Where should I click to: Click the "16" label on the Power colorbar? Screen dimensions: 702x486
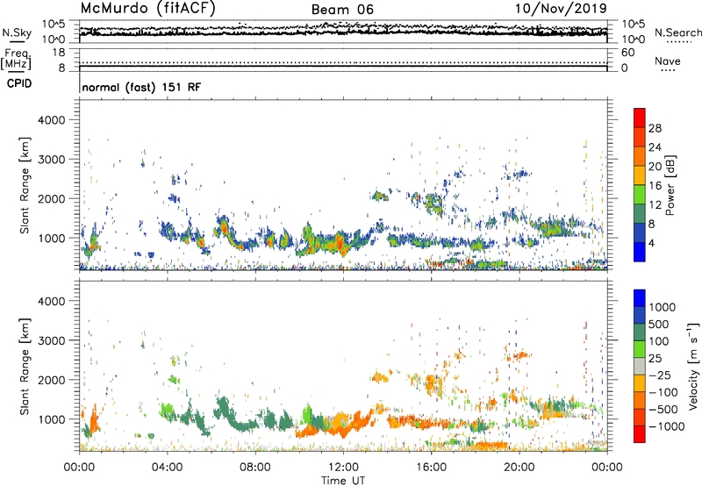tap(655, 186)
